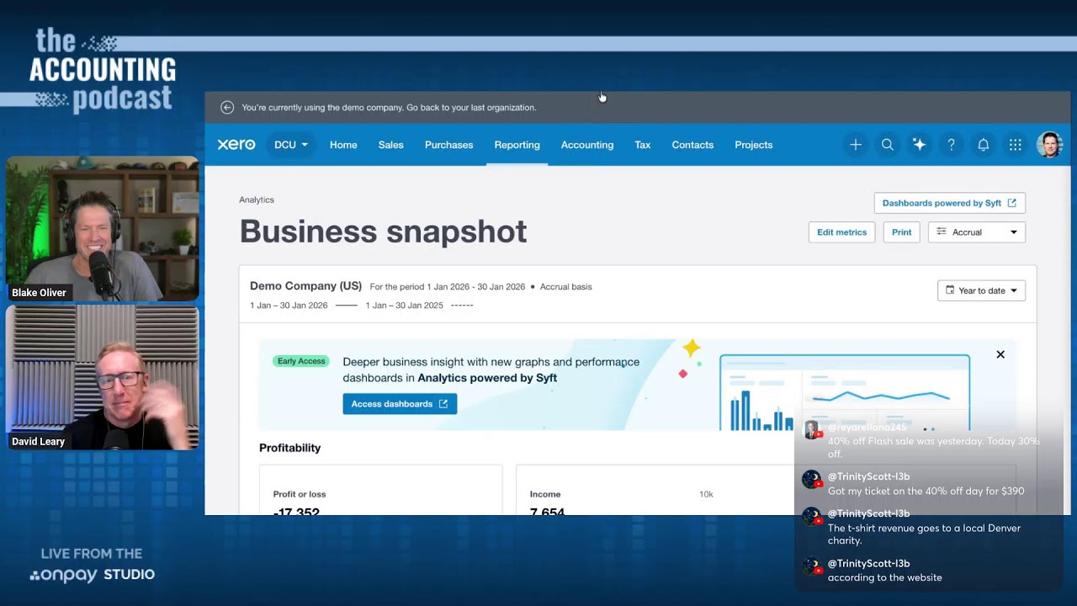Screen dimensions: 1077x606
Task: Click the Business snapshot heading
Action: (x=384, y=231)
